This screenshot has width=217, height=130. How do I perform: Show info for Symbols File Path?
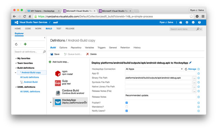coord(199,82)
